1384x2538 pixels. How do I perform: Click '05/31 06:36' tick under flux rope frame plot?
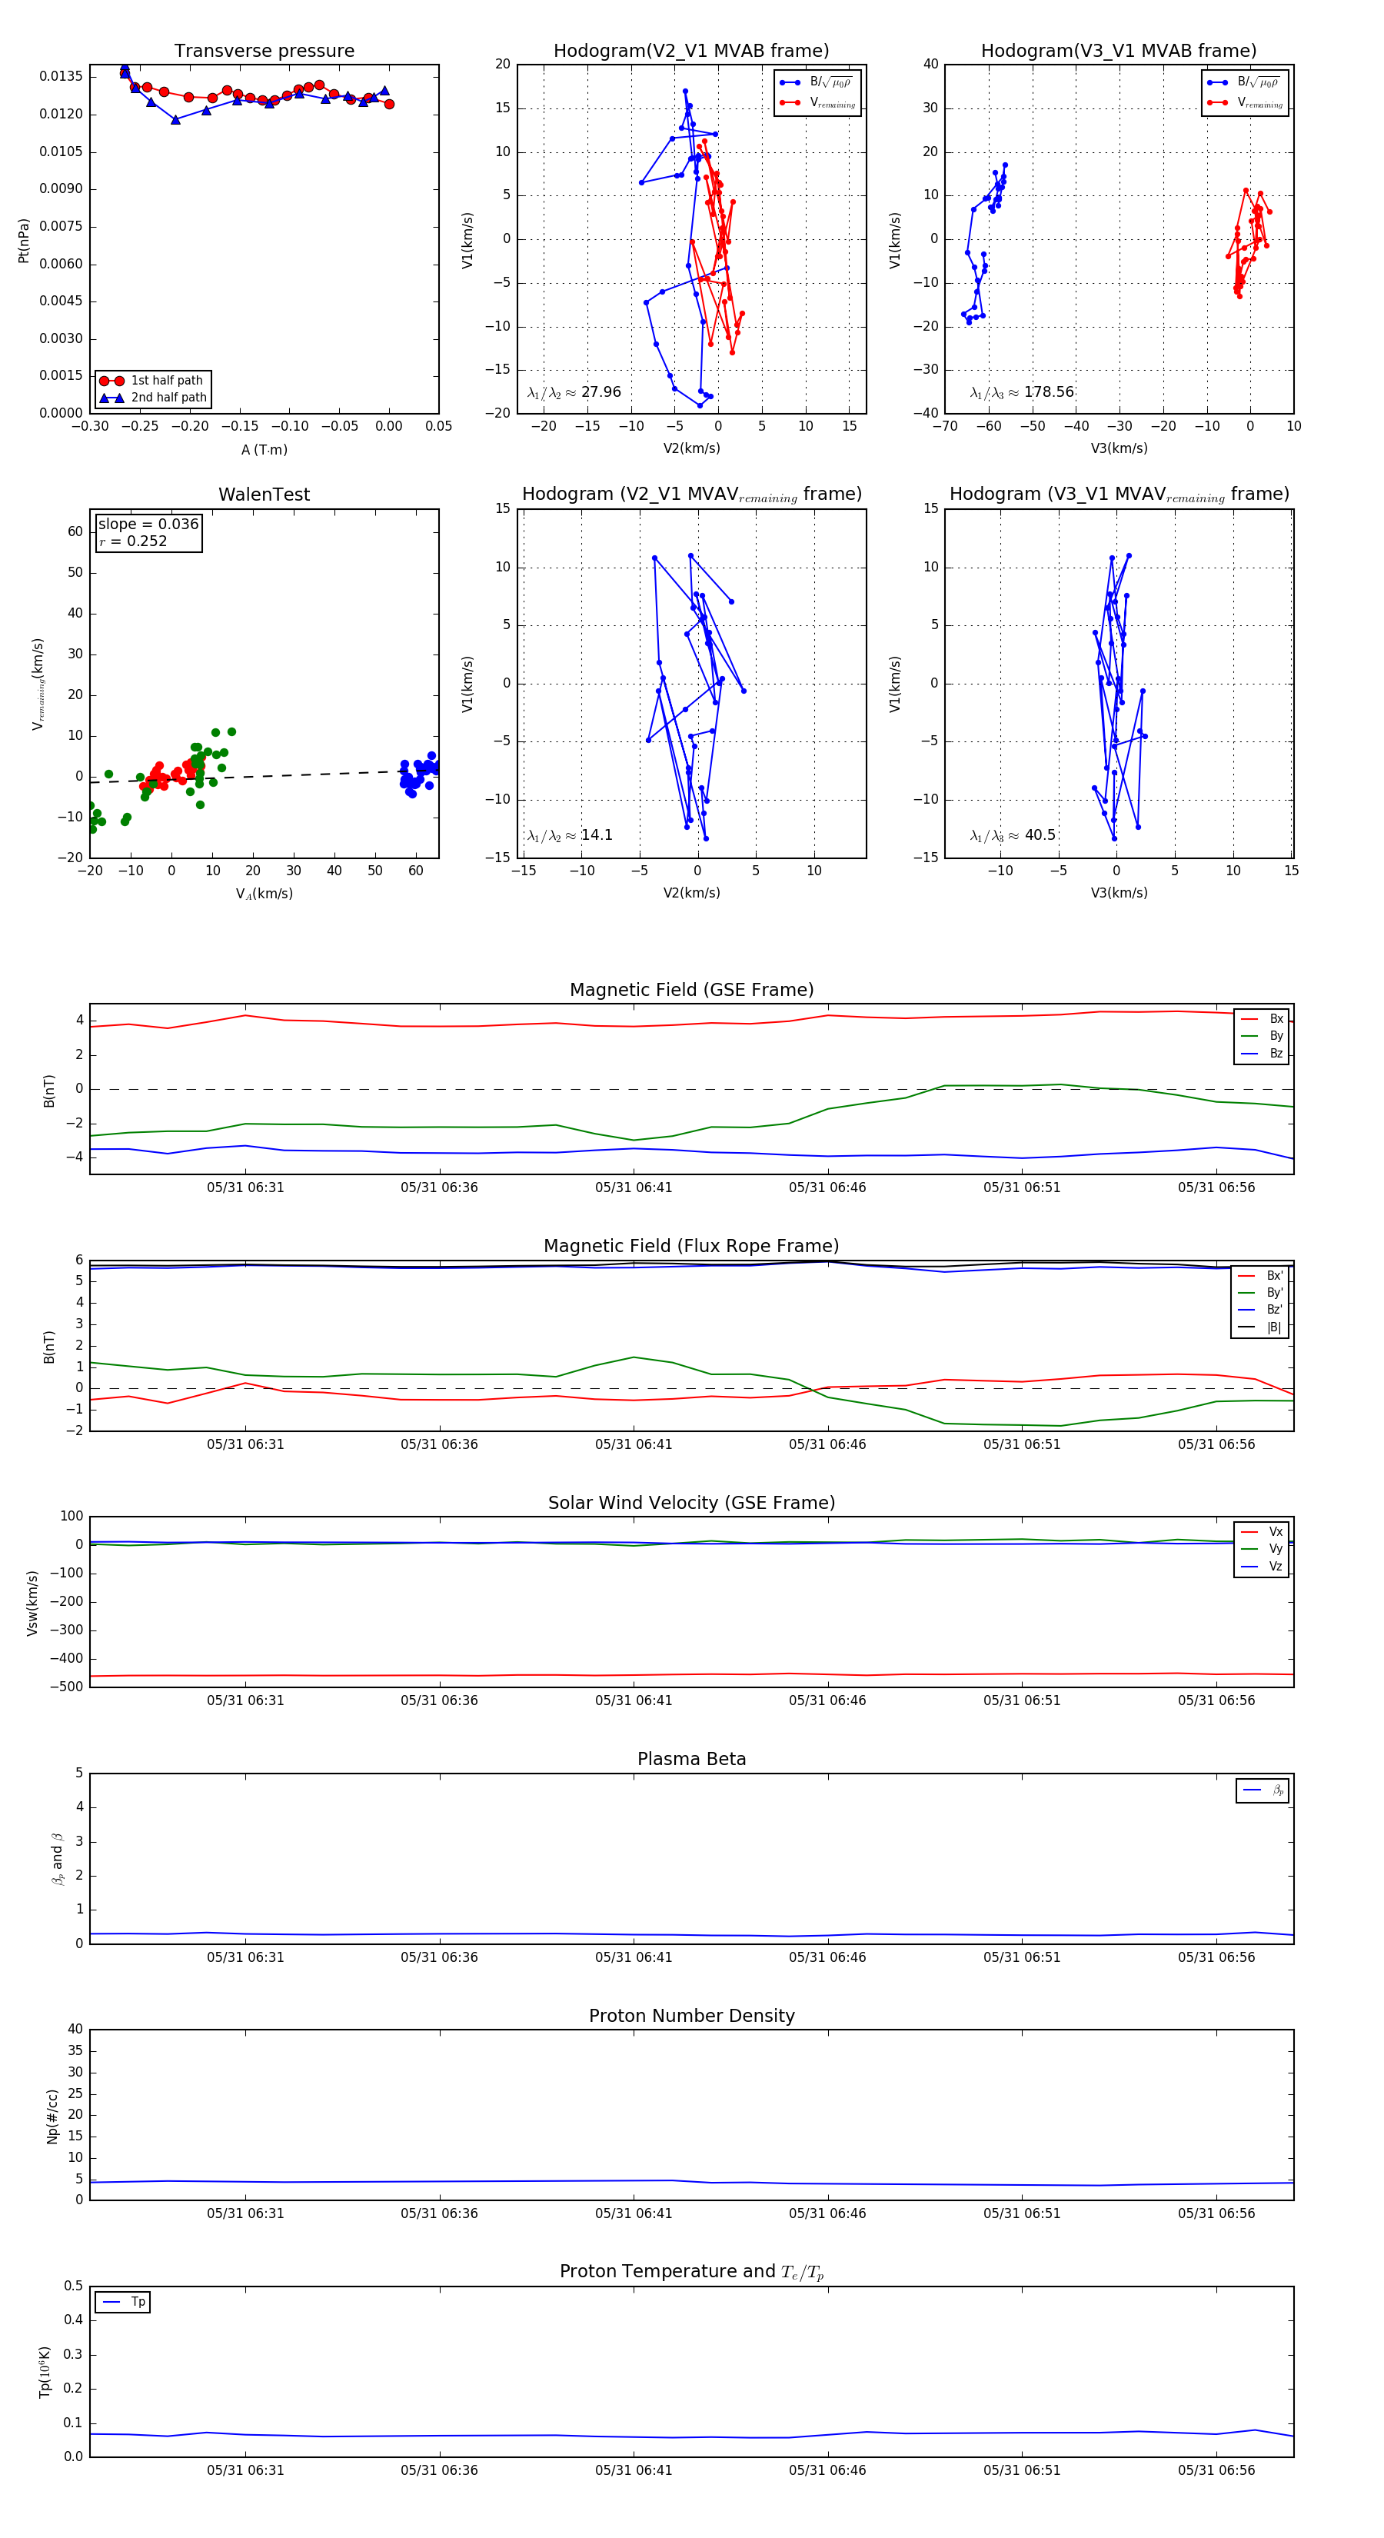click(x=439, y=1444)
